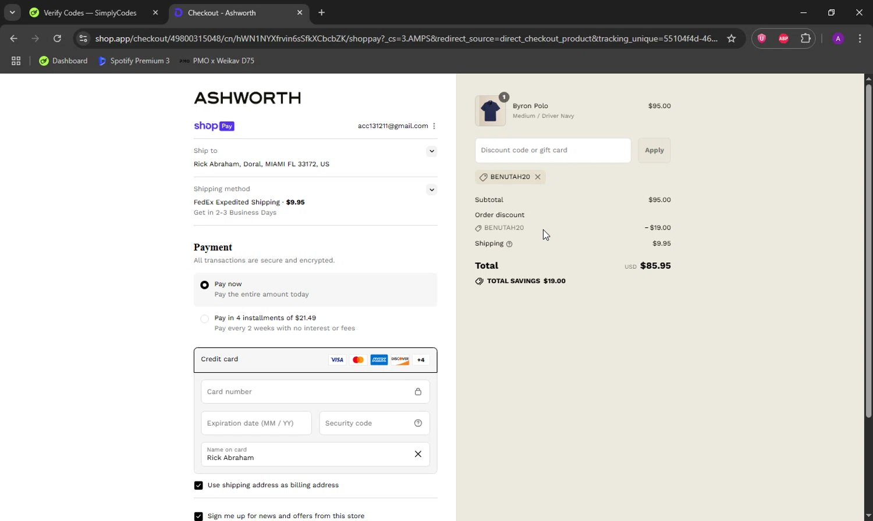The width and height of the screenshot is (873, 521).
Task: Focus the Discount code or gift card field
Action: point(553,151)
